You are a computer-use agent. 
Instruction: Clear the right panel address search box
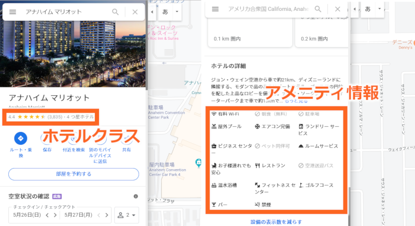point(338,9)
